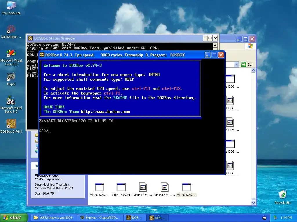Screen dimensions: 297x222
Task: Launch DOSBox 0.74-3 desktop shortcut
Action: (x=11, y=126)
